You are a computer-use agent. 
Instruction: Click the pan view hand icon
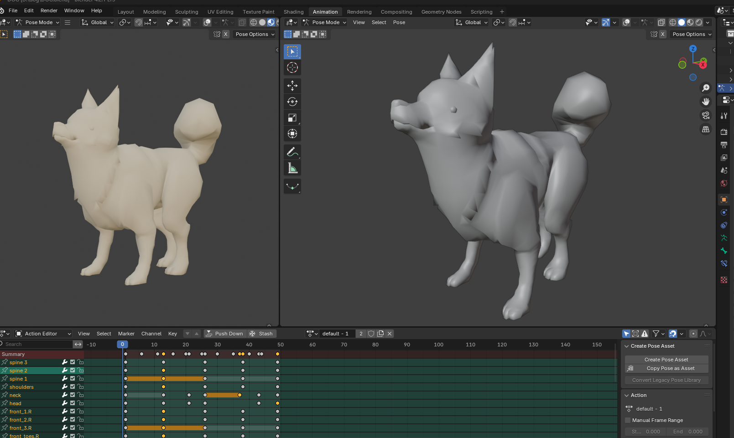coord(706,102)
